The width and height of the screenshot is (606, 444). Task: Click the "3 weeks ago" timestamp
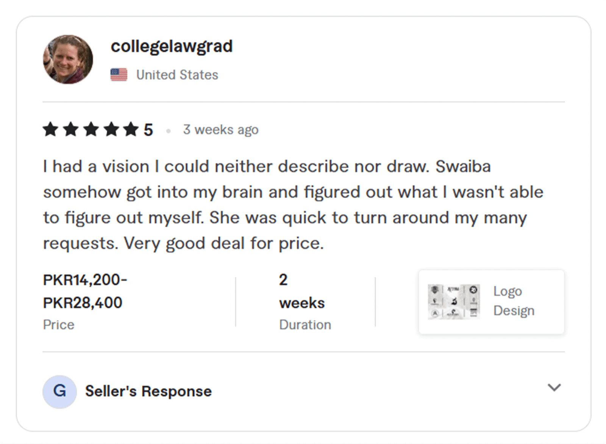coord(221,130)
